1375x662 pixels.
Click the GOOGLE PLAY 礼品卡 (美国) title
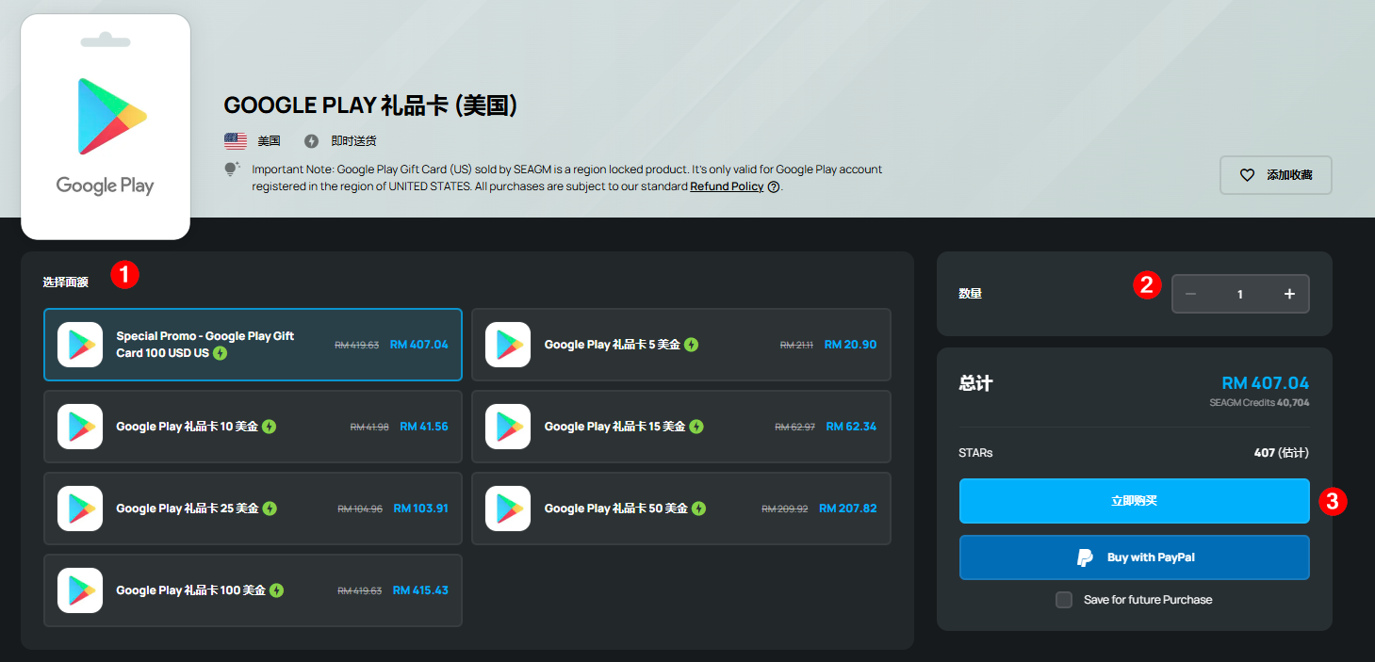pos(371,105)
